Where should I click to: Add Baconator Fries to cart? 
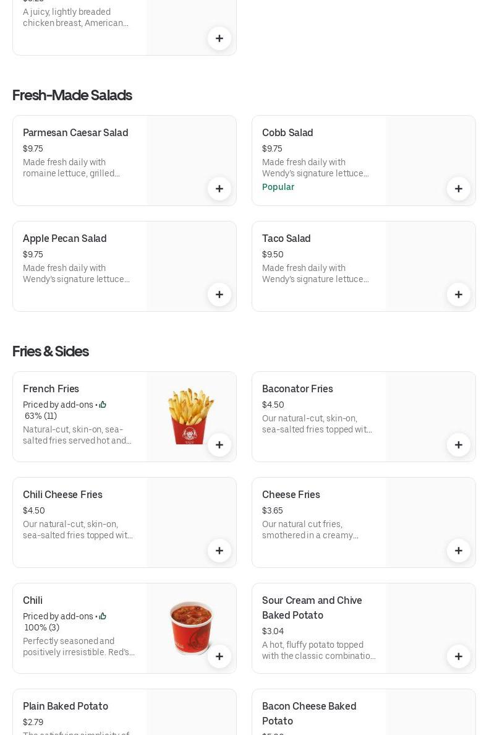(x=459, y=445)
